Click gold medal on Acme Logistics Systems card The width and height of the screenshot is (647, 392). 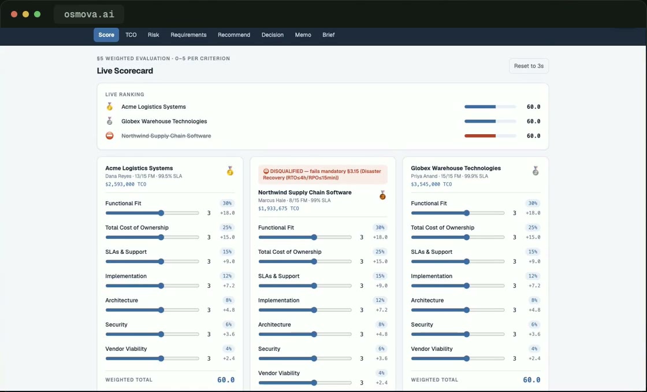pos(230,171)
